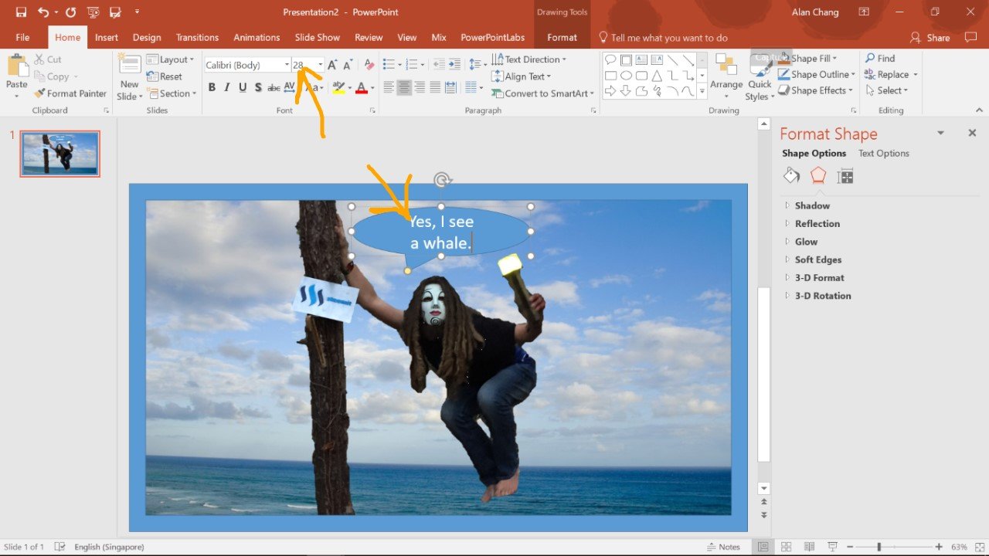Screen dimensions: 989x556
Task: Toggle Underline formatting
Action: pos(243,87)
